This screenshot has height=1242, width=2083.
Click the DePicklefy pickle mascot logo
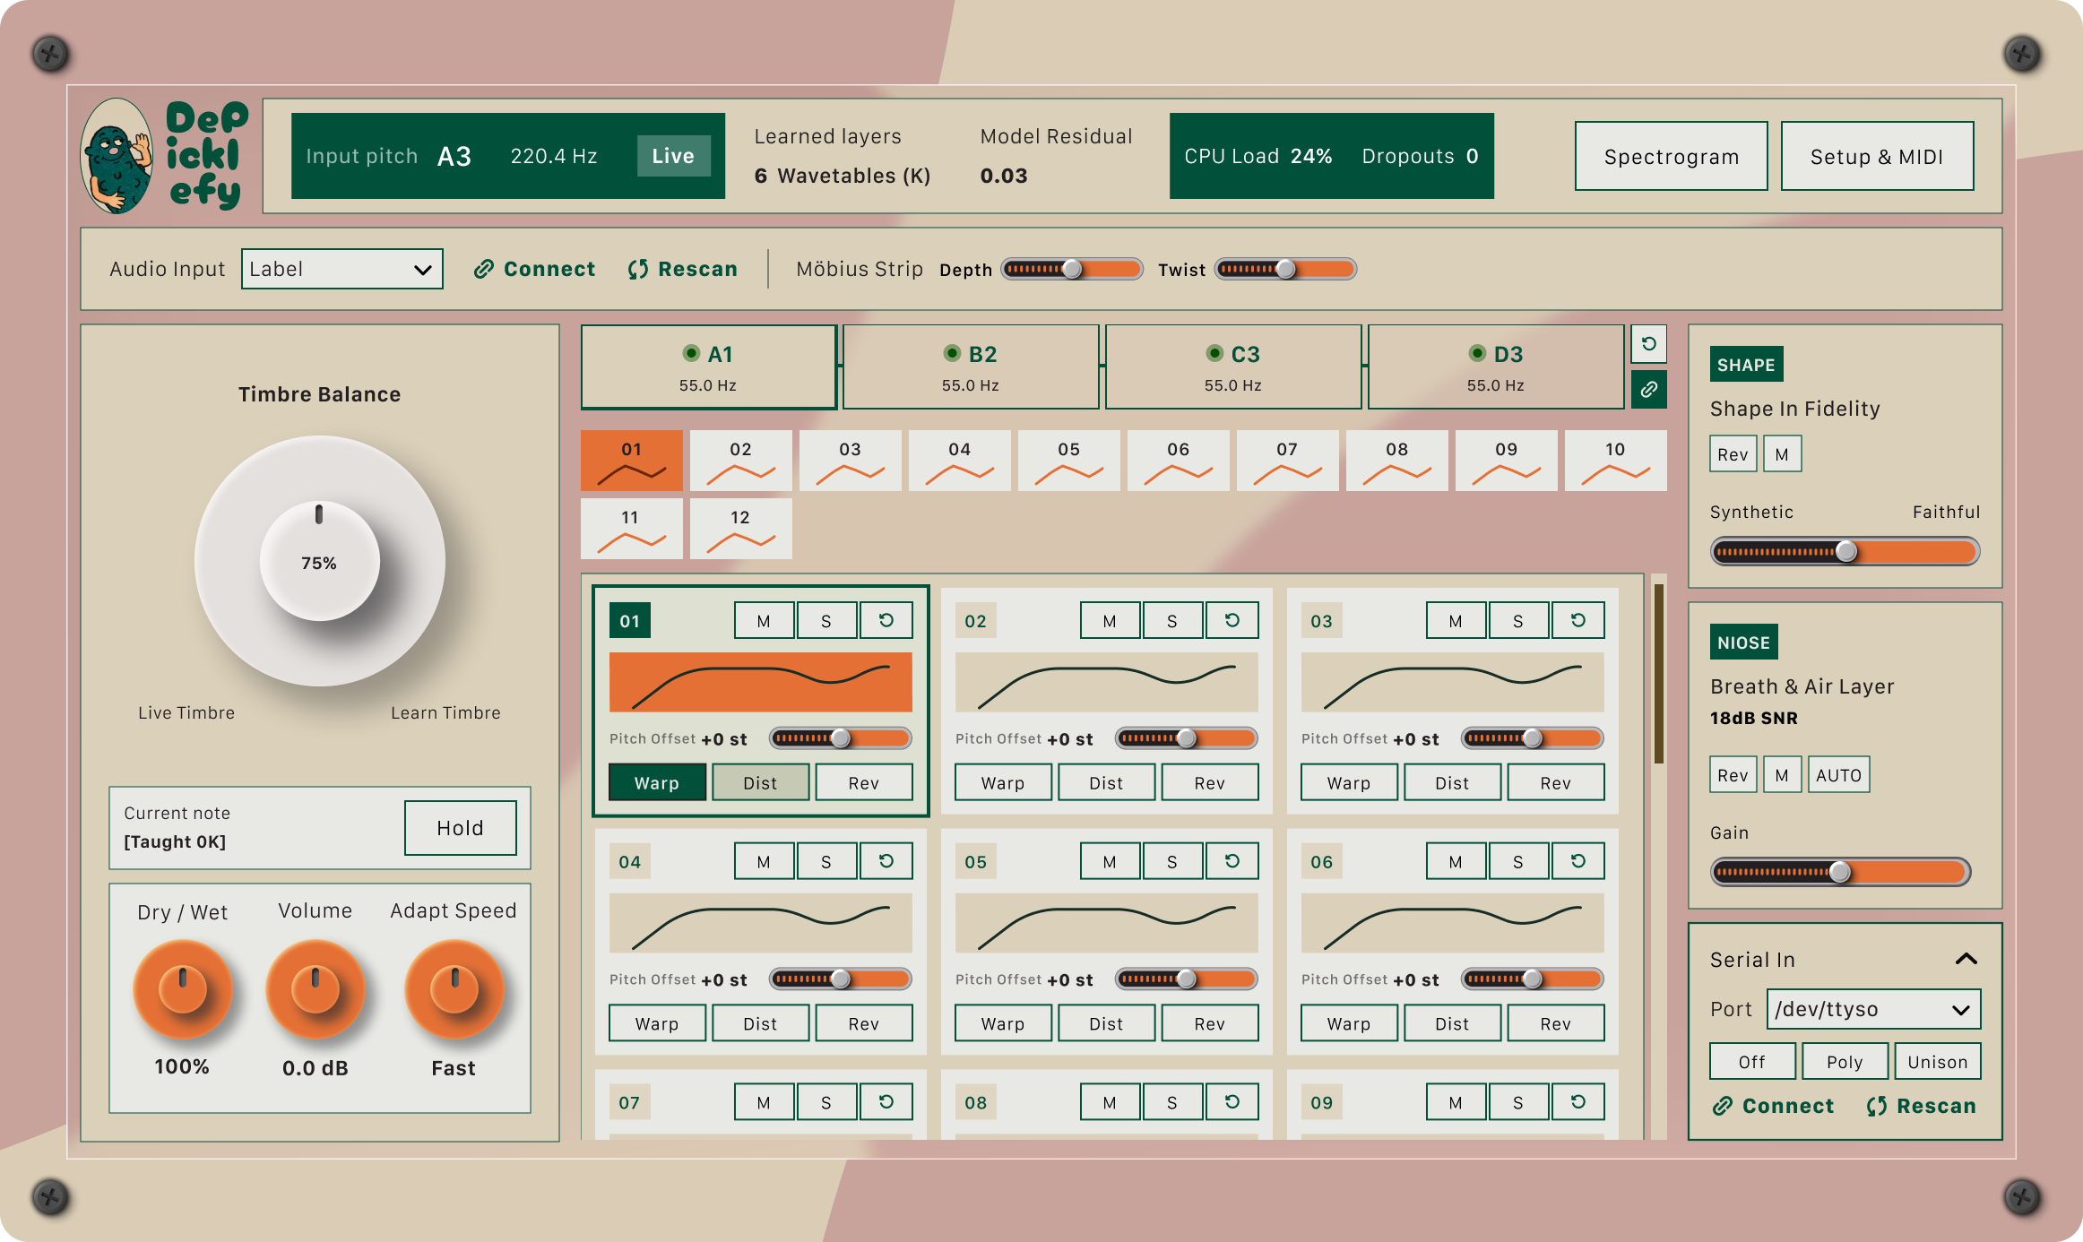(117, 156)
